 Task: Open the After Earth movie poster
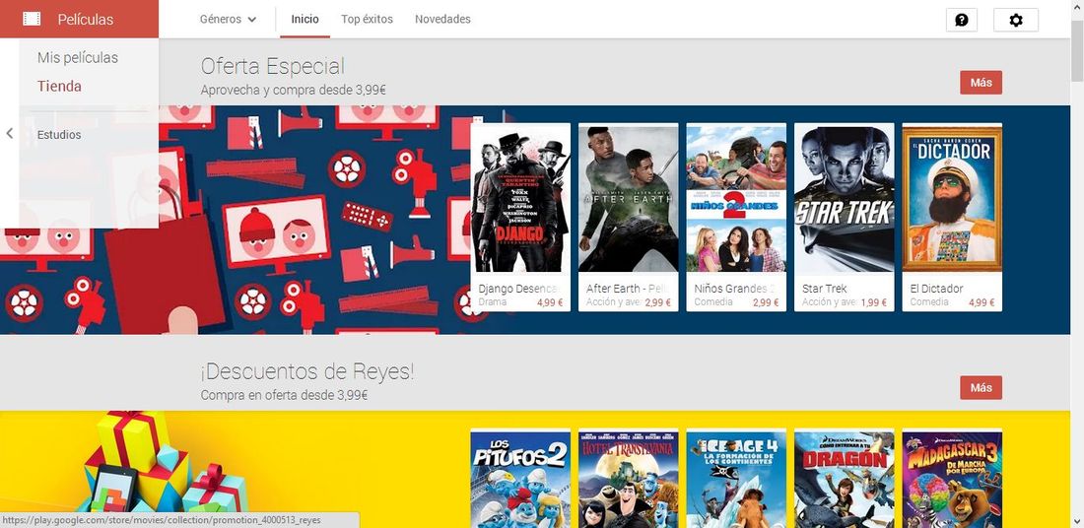pyautogui.click(x=629, y=199)
